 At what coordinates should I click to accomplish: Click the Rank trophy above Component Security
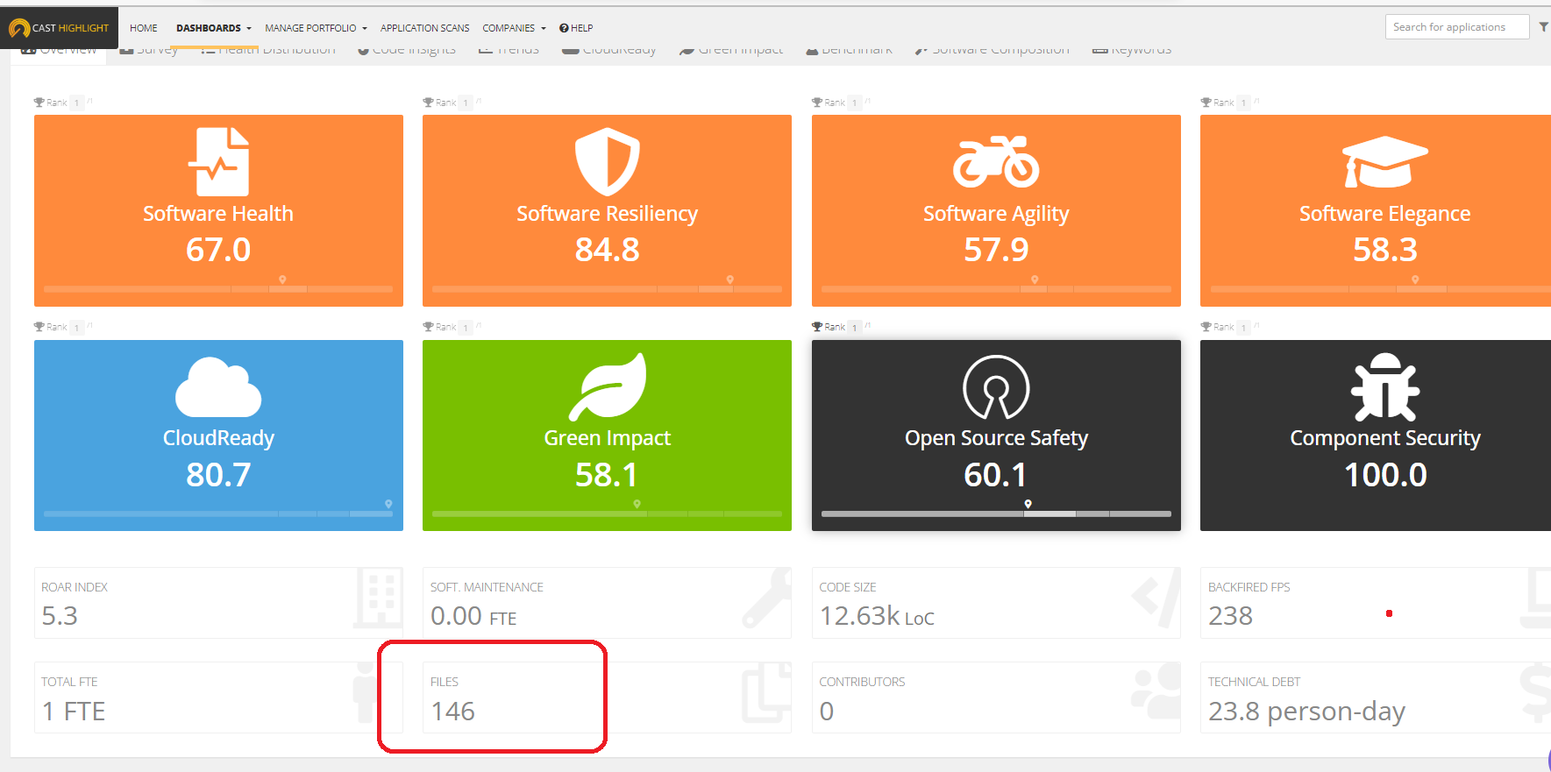(x=1206, y=327)
